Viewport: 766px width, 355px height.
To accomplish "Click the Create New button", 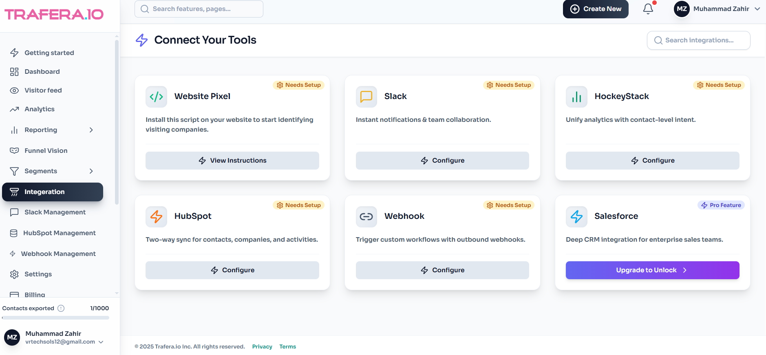I will coord(596,9).
